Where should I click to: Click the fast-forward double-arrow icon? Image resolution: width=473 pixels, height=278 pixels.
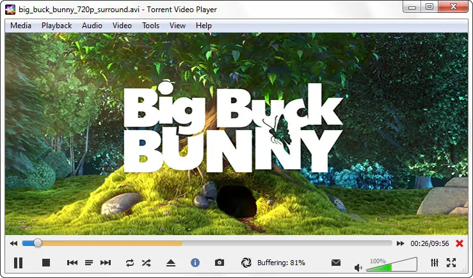click(x=400, y=243)
